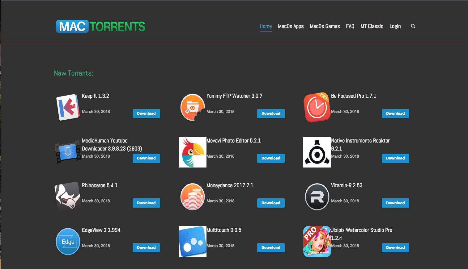
Task: Click the Keep It app icon
Action: point(68,107)
